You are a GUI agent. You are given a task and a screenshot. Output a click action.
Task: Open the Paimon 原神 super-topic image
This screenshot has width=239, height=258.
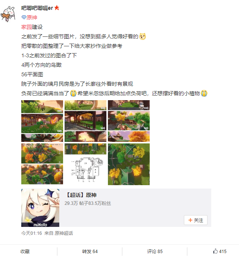coord(40,208)
